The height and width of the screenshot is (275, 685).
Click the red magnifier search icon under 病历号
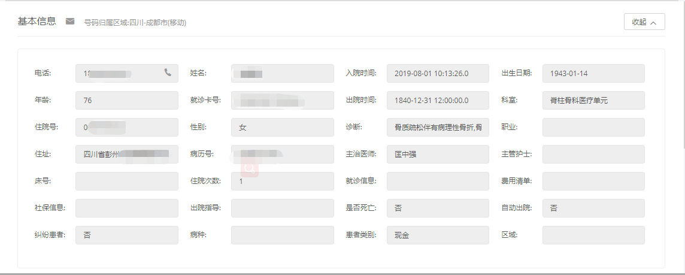250,168
